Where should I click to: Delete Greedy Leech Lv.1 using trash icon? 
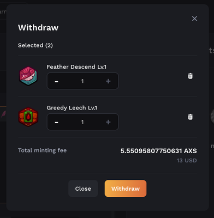(x=190, y=117)
